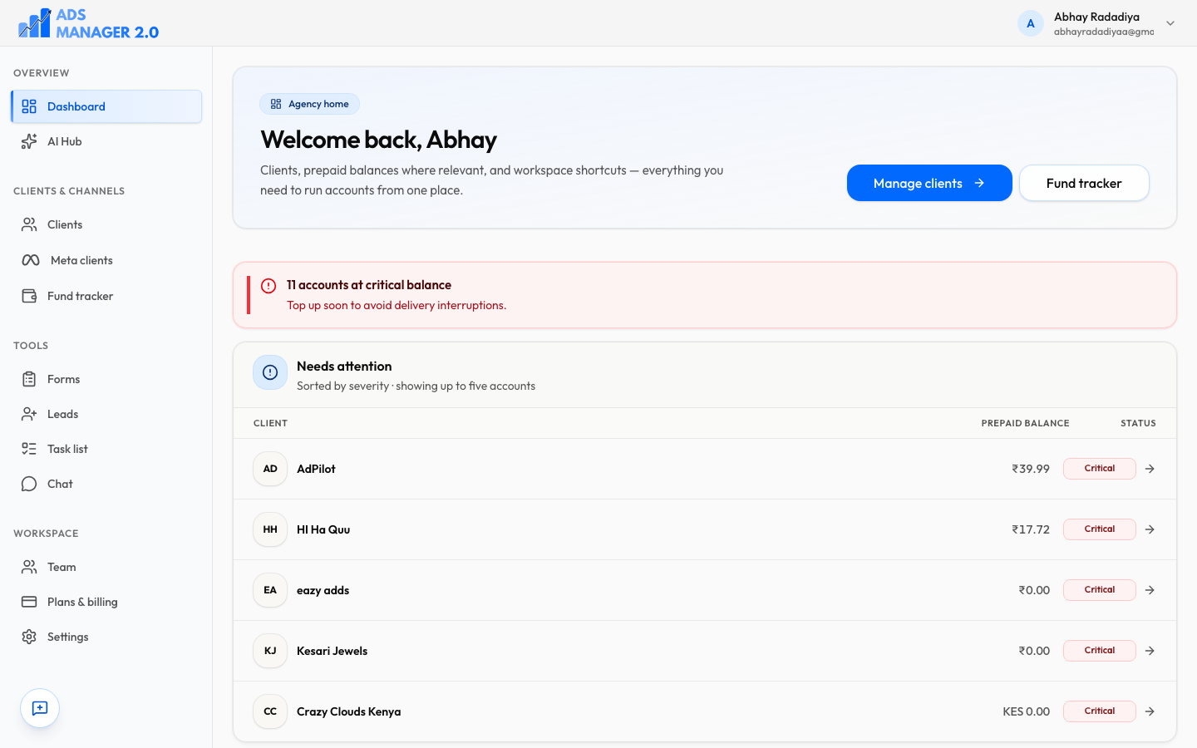Image resolution: width=1197 pixels, height=748 pixels.
Task: Open HI Ha Quu row arrow
Action: (1150, 529)
